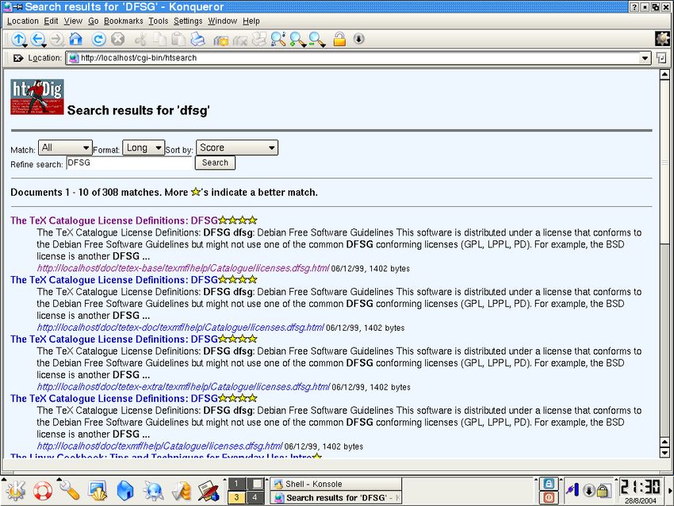The width and height of the screenshot is (674, 506).
Task: Click the lifebuoy Help icon in the panel
Action: tap(42, 489)
